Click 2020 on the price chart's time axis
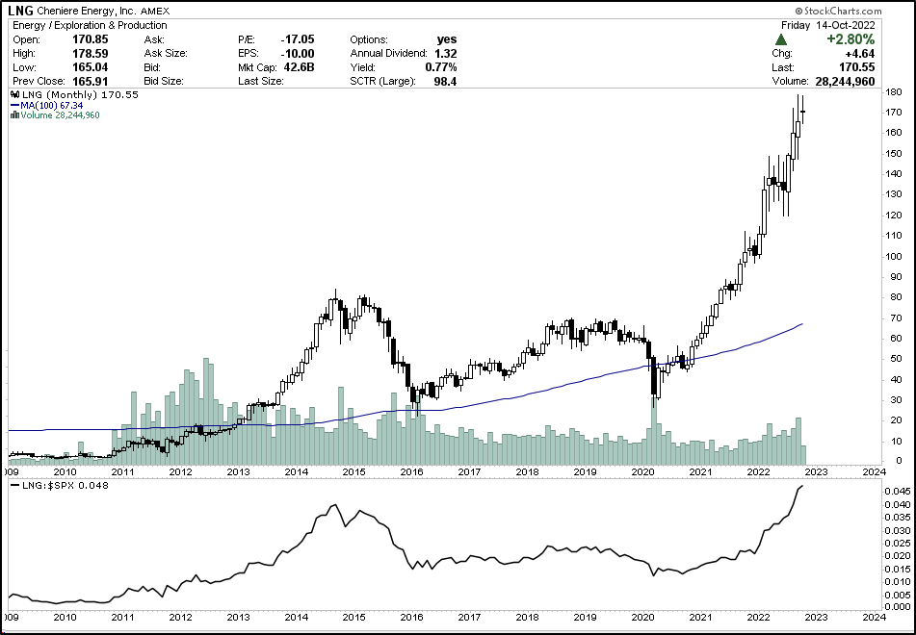 pyautogui.click(x=642, y=471)
